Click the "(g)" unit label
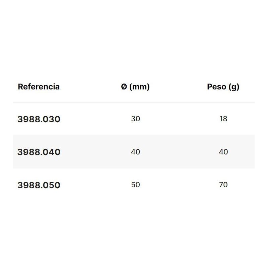Image resolution: width=268 pixels, height=268 pixels. [x=234, y=87]
